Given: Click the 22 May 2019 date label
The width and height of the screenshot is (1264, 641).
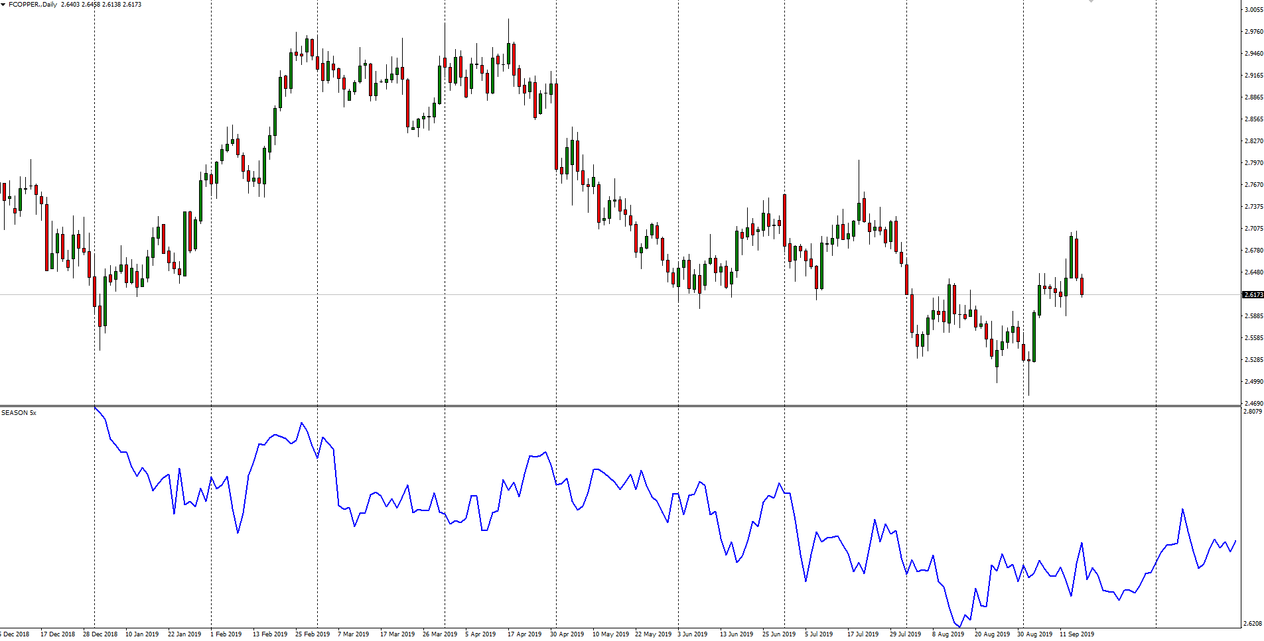Looking at the screenshot, I should point(653,634).
